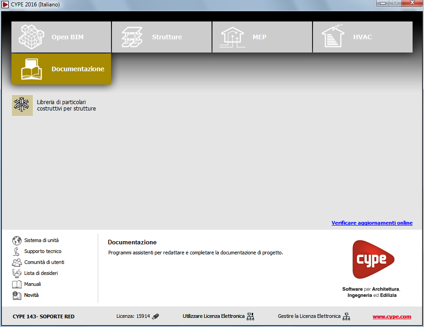The image size is (424, 327).
Task: Click the Sistema di unità globe icon
Action: click(17, 240)
